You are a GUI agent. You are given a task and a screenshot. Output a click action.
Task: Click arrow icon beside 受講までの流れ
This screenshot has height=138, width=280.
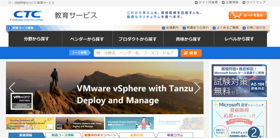click(x=184, y=28)
